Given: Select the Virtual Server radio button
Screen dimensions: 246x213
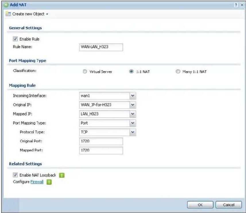Looking at the screenshot, I should click(85, 71).
